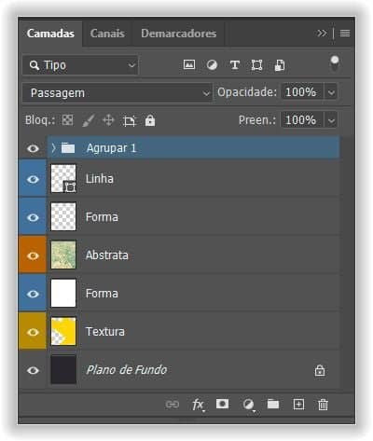Click the Opacidade label
The width and height of the screenshot is (373, 441).
point(247,92)
